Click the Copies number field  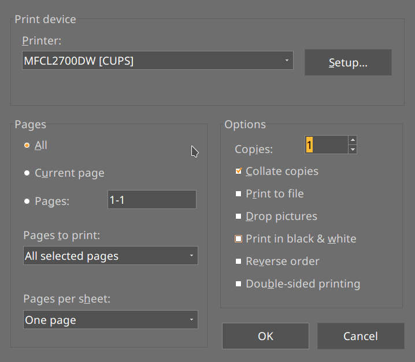click(326, 145)
